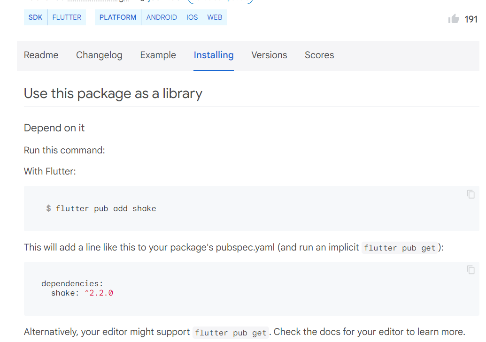Switch to the Changelog tab
The width and height of the screenshot is (486, 342).
click(x=99, y=55)
